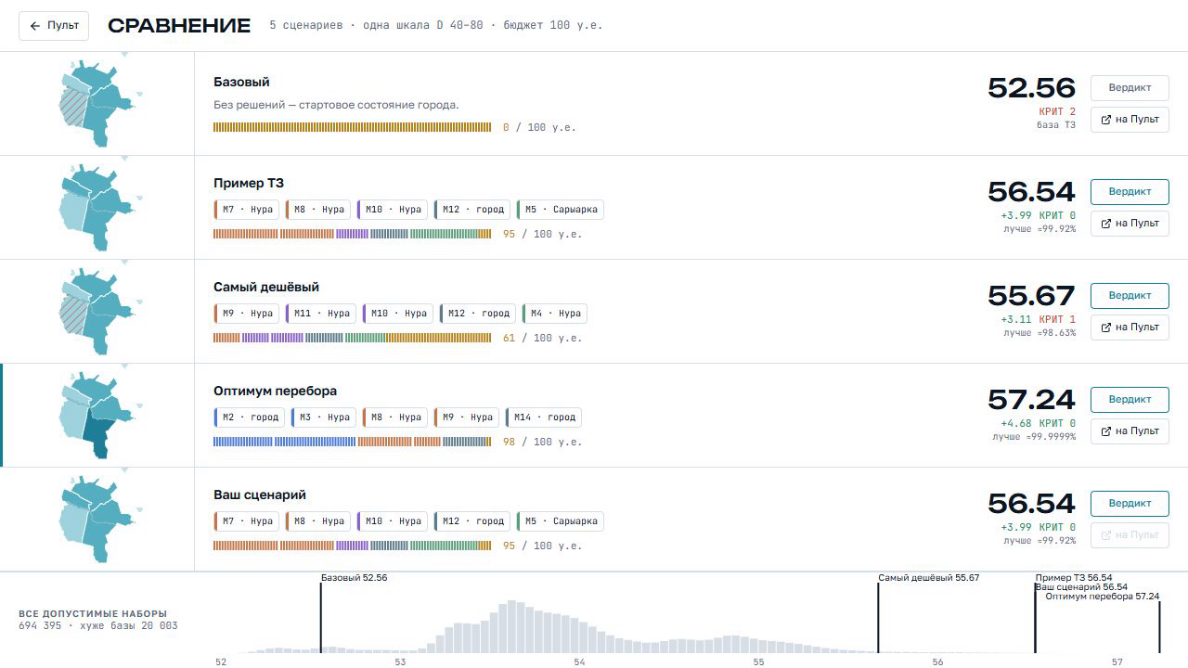Select the Оптимум перебора map thumbnail
The width and height of the screenshot is (1188, 668).
[97, 416]
